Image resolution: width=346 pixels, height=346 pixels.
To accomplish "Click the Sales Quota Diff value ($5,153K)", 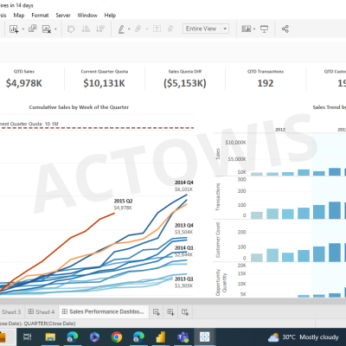I will (x=185, y=83).
